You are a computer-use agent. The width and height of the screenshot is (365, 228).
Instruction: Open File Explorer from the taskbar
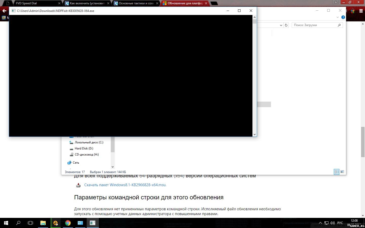[x=43, y=223]
